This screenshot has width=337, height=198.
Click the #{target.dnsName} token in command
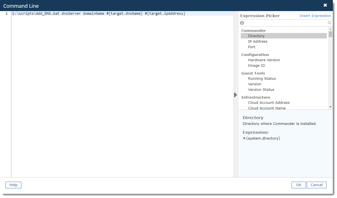[x=124, y=14]
